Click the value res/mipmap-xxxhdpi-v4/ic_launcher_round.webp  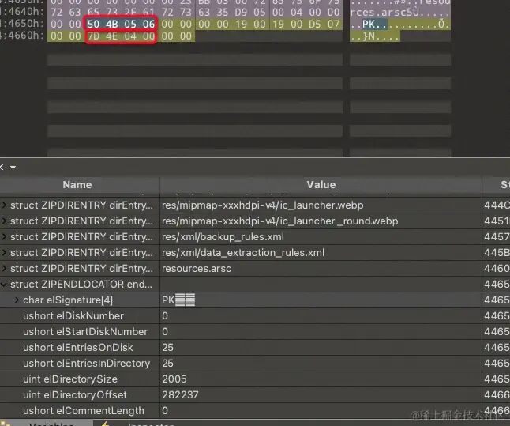click(279, 221)
